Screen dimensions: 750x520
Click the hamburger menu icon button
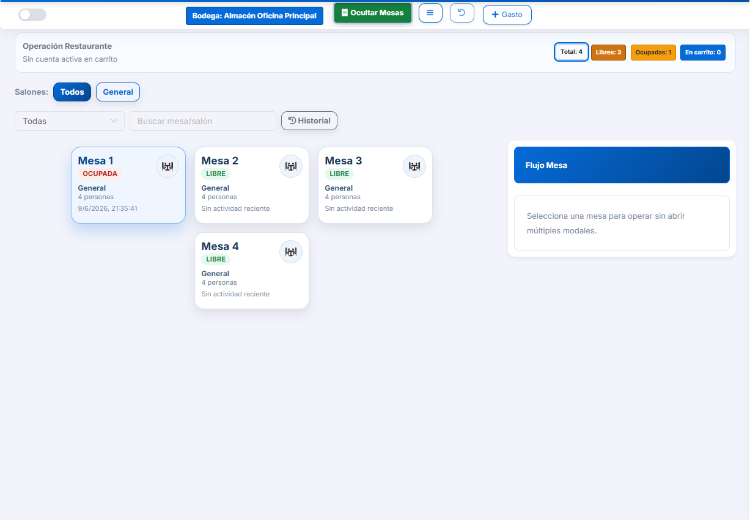(430, 13)
